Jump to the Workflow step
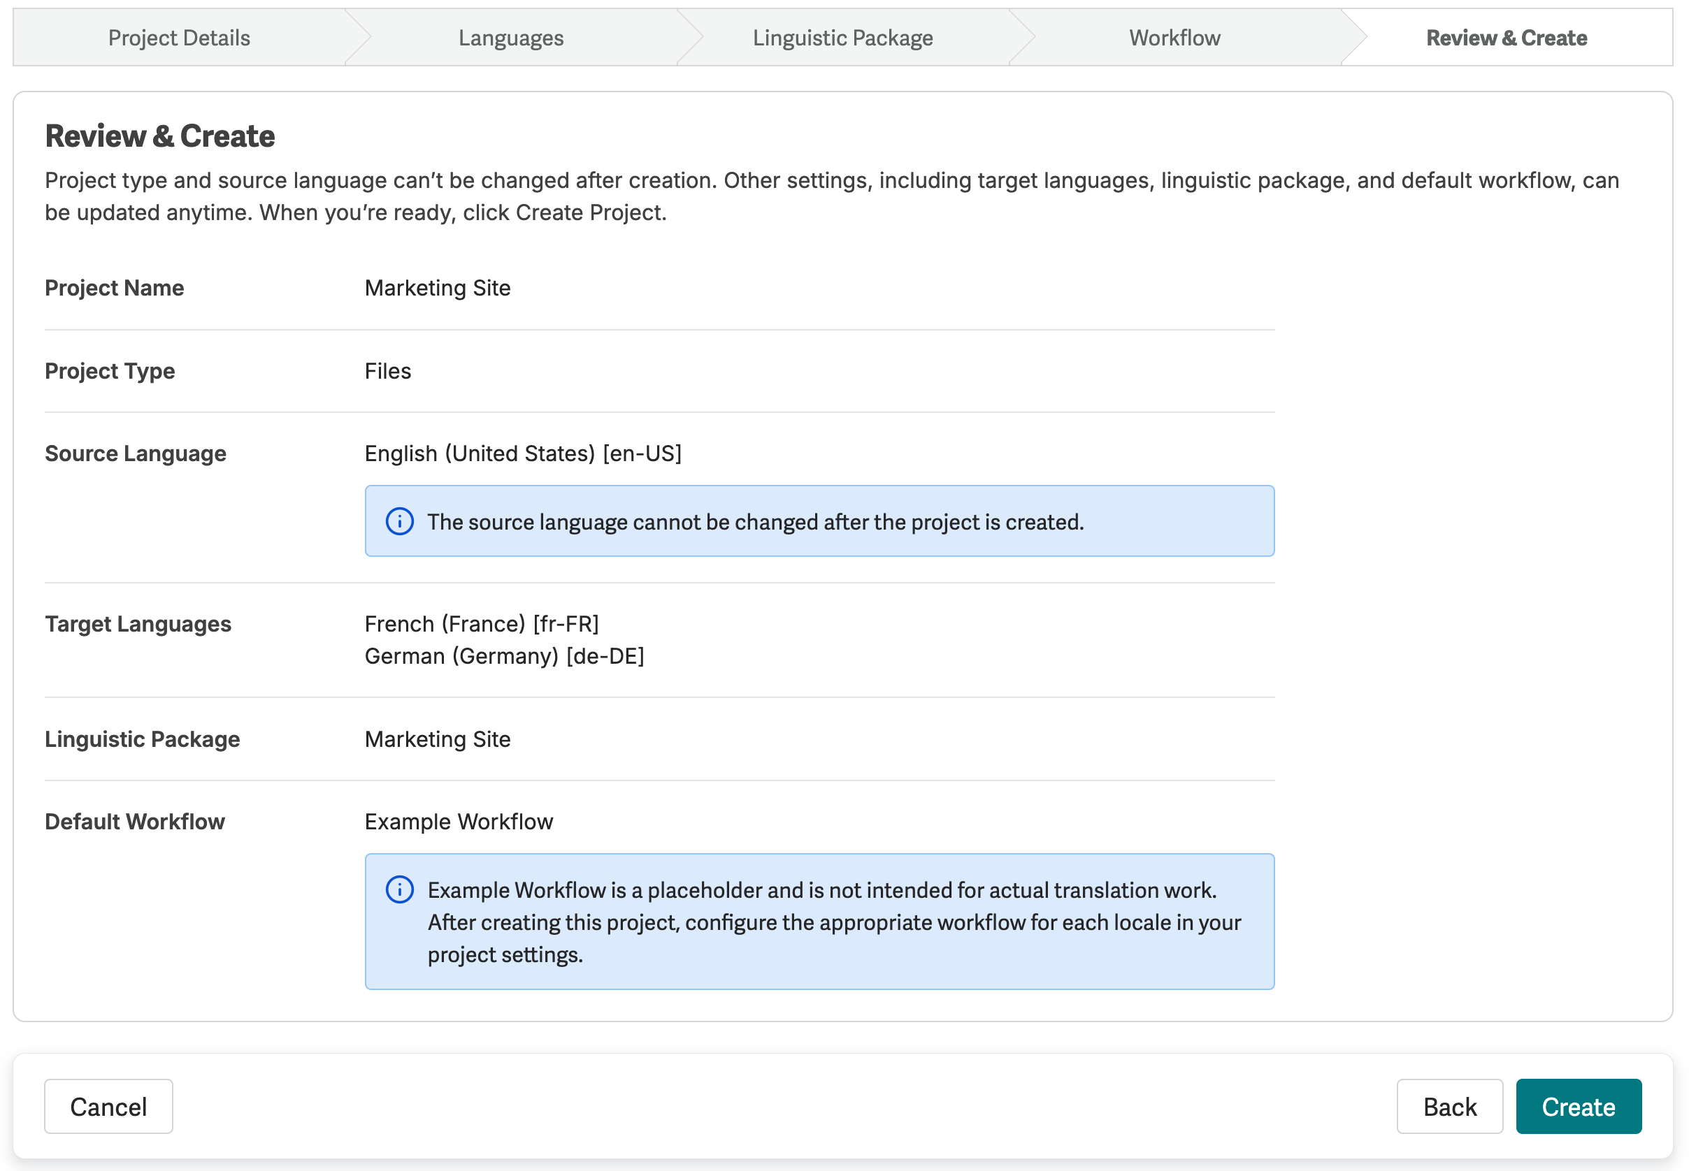This screenshot has width=1689, height=1171. tap(1174, 38)
